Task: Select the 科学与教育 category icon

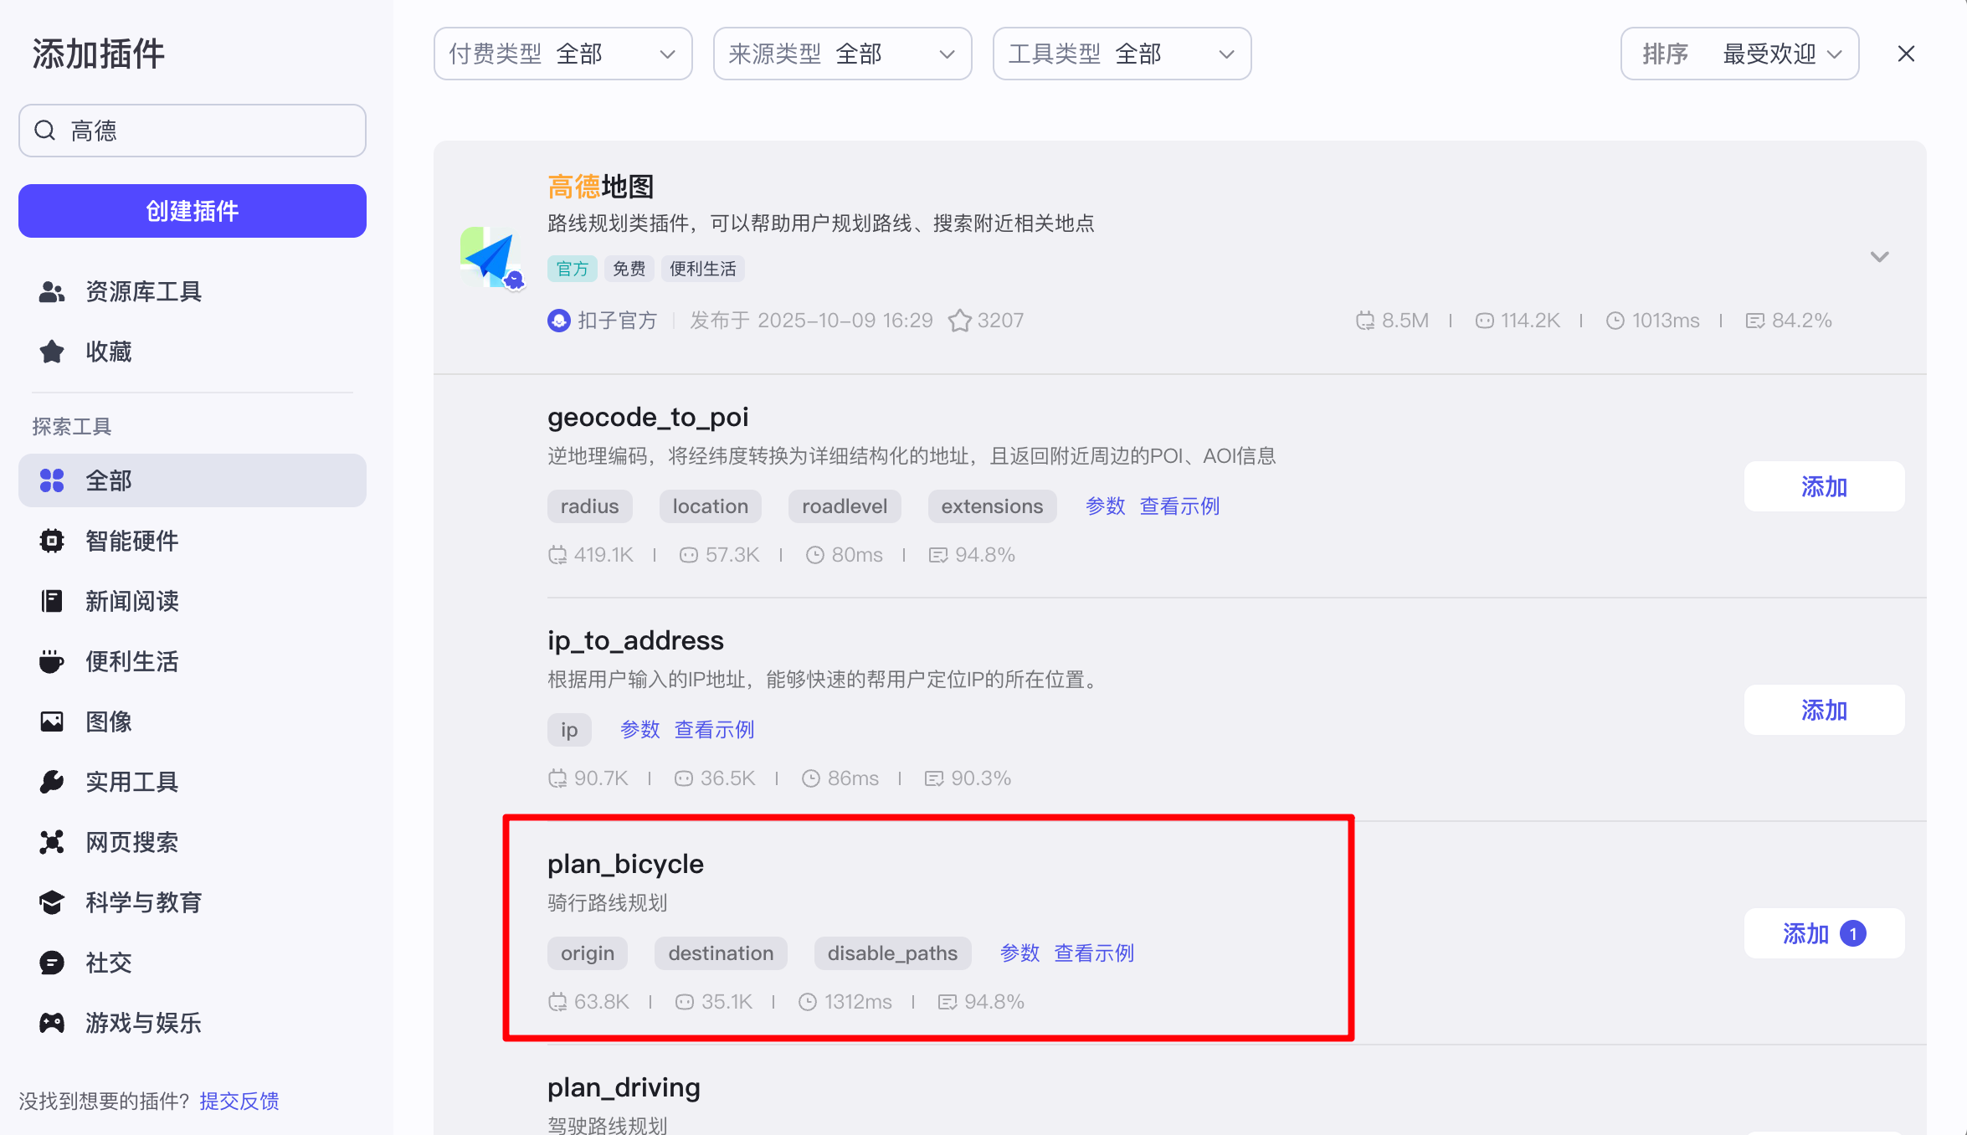Action: click(52, 902)
